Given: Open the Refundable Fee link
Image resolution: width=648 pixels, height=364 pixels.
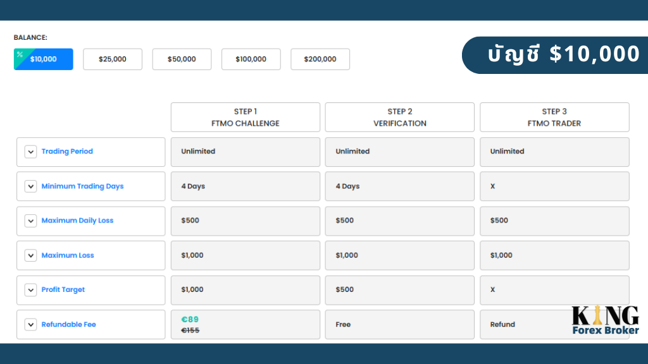Looking at the screenshot, I should [x=68, y=324].
